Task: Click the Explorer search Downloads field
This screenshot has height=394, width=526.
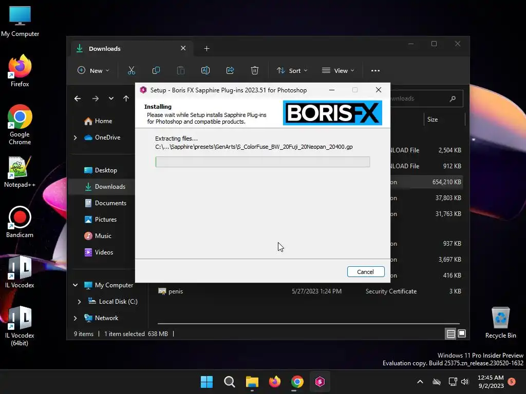Action: point(426,98)
